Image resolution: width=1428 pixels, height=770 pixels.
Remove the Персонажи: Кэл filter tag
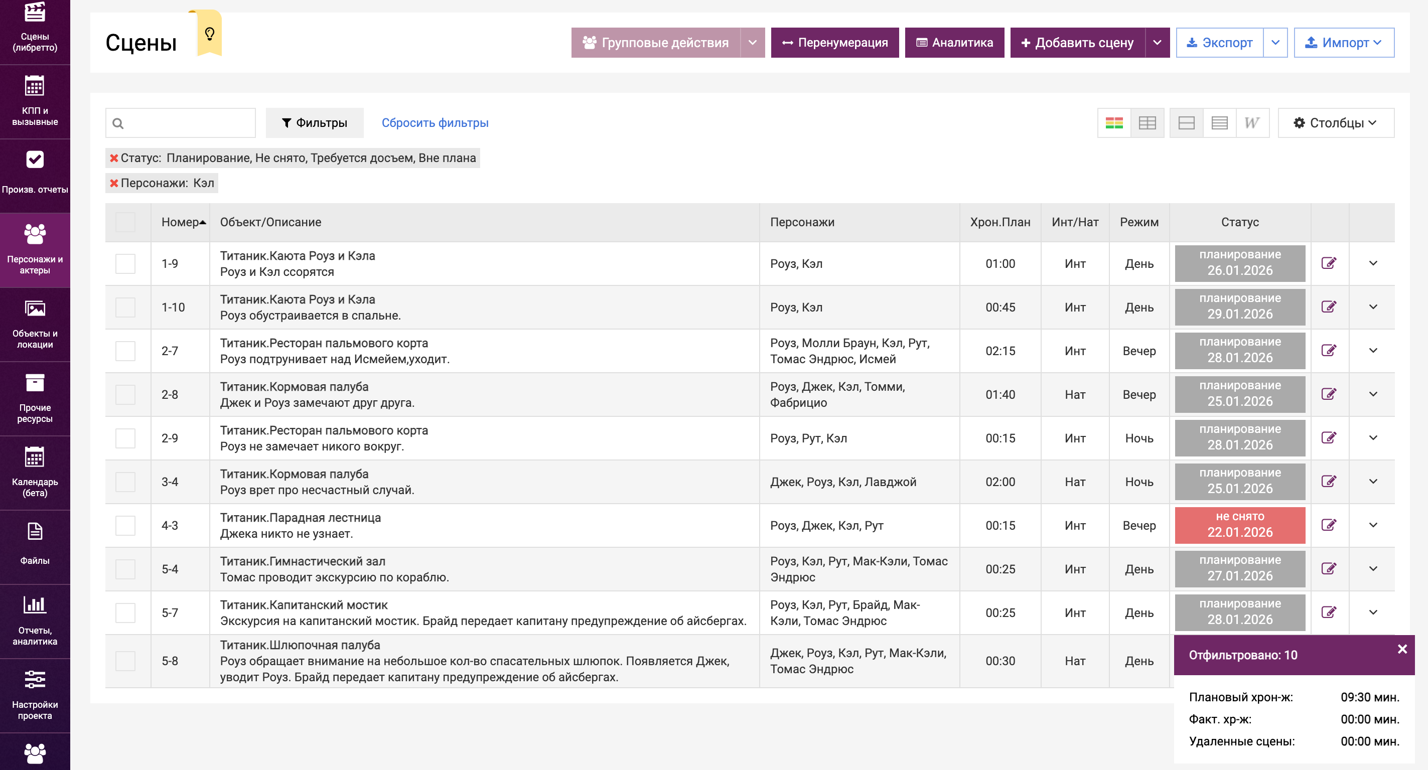click(113, 183)
